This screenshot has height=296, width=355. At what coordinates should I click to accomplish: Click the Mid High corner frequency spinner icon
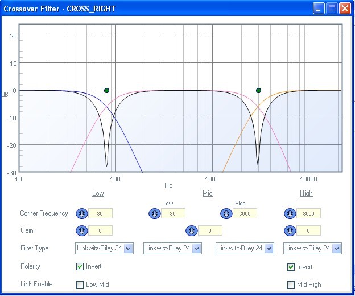(226, 214)
